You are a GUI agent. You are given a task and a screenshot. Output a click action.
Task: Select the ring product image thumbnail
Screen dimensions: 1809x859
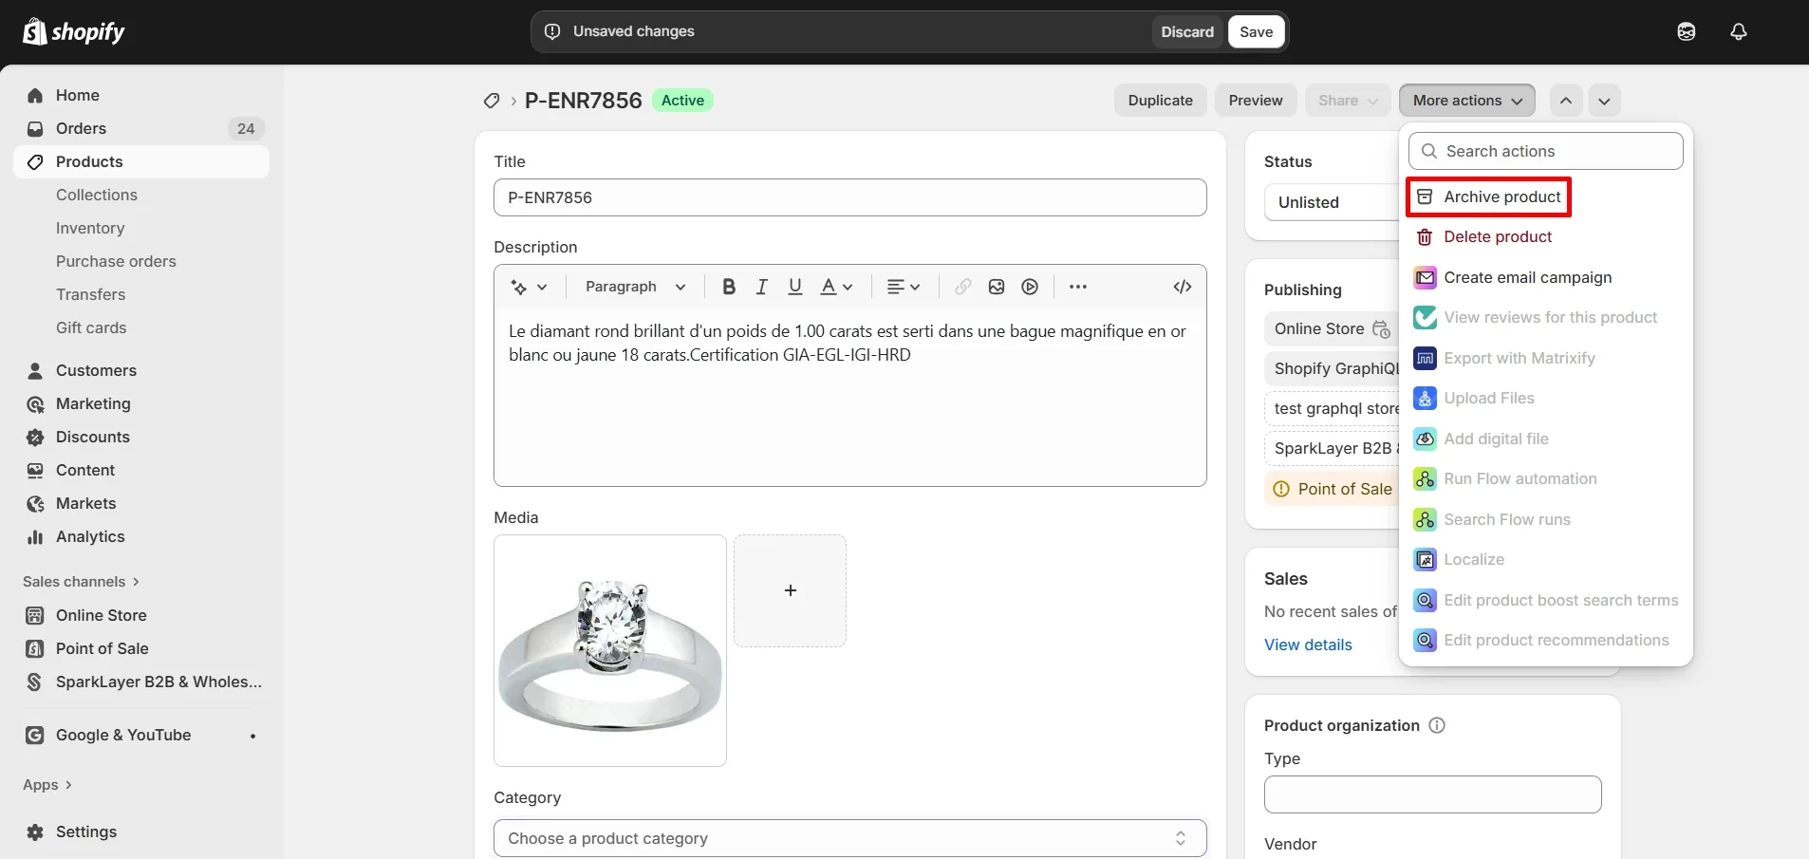[608, 651]
